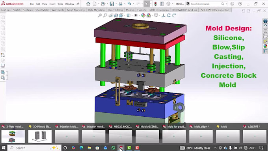Activate the Select cursor tool

(x=147, y=4)
